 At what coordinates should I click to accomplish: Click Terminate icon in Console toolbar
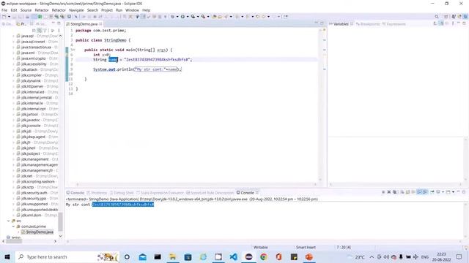(x=383, y=192)
